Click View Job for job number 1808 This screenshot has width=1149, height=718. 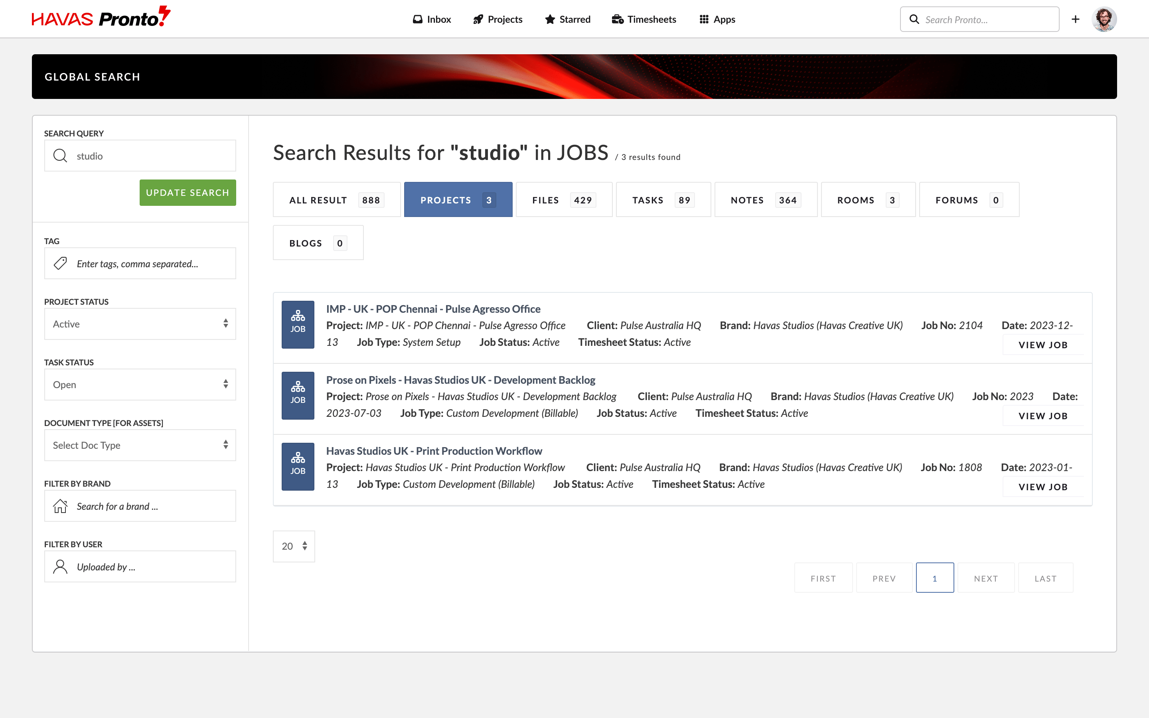click(1043, 487)
